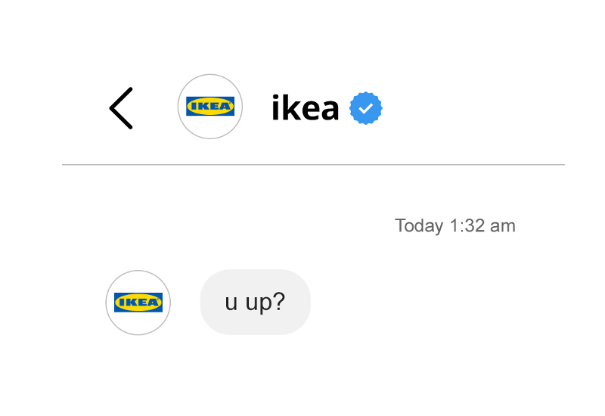Click the bold "ikea" conversation title
This screenshot has width=605, height=416.
305,109
